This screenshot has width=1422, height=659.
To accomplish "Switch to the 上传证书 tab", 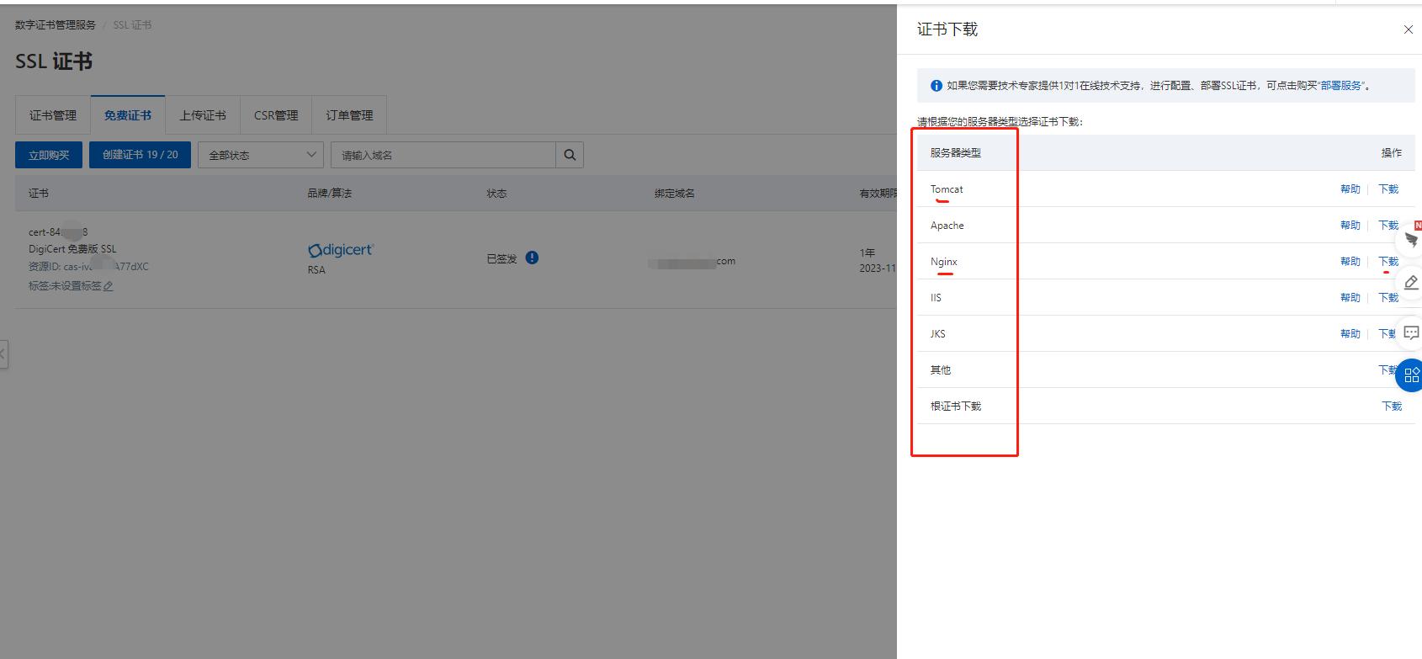I will coord(203,115).
